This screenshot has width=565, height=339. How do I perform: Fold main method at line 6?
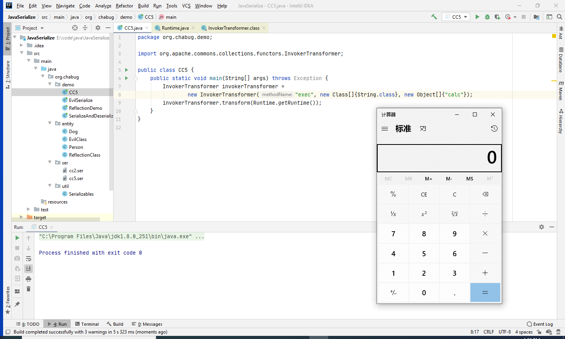point(135,78)
